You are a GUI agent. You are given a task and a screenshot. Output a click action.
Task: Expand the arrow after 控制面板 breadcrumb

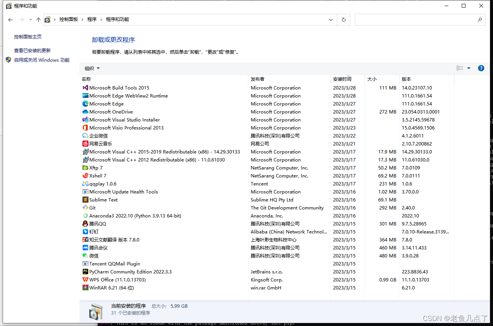pos(82,19)
